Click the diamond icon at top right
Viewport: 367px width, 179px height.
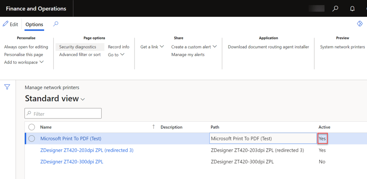click(x=359, y=24)
